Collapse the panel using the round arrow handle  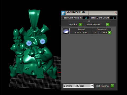[x=89, y=21]
